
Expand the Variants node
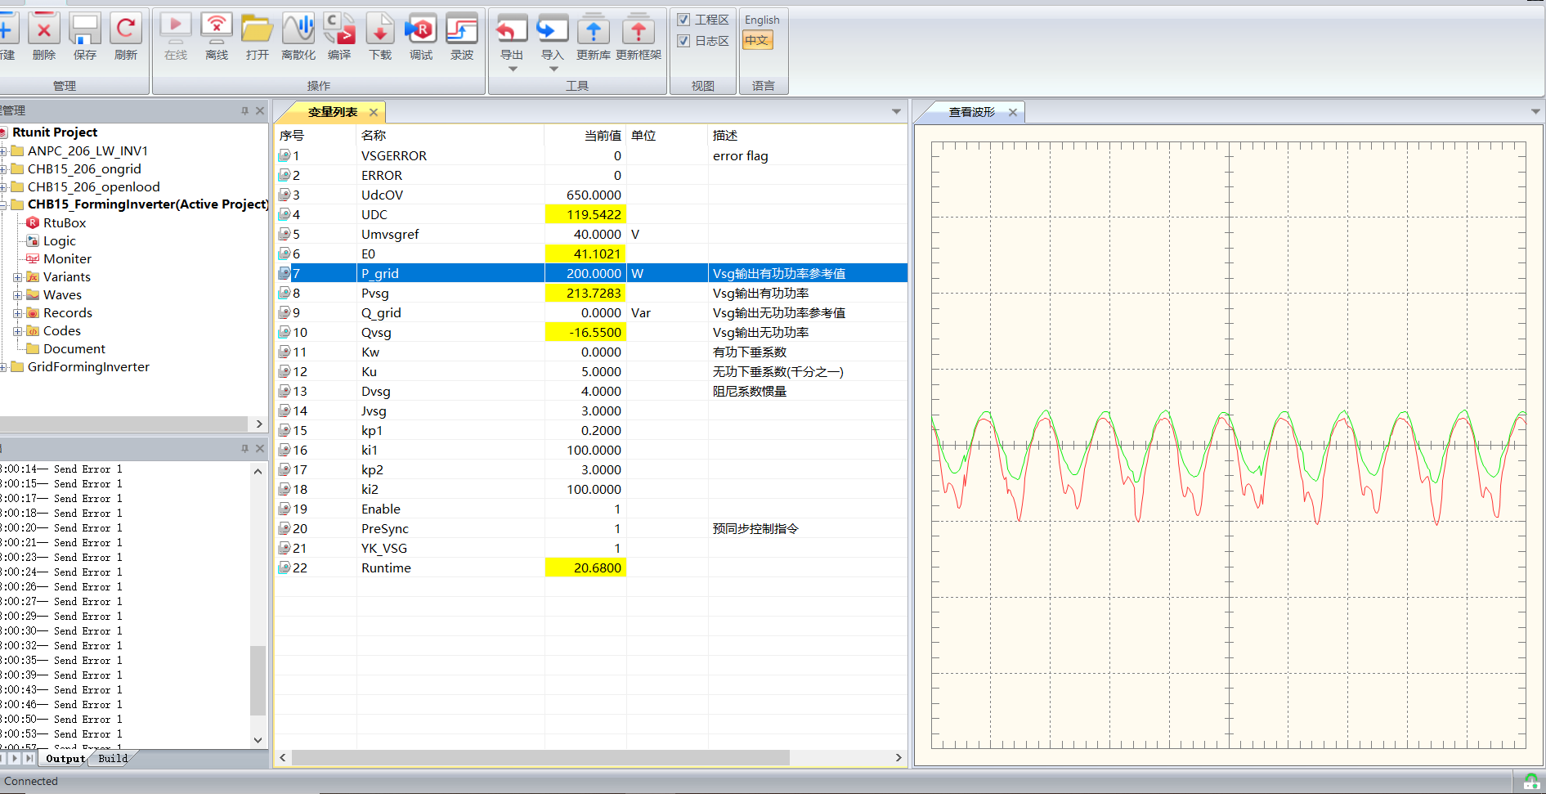point(17,277)
